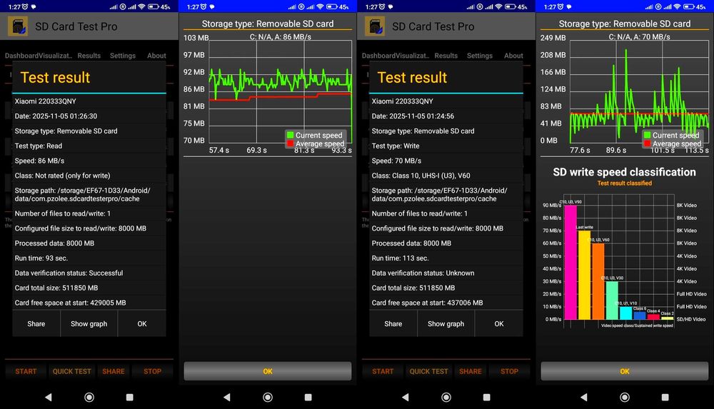This screenshot has height=409, width=714.
Task: Tap the 'Run time: 113 sec.' row
Action: pyautogui.click(x=446, y=258)
